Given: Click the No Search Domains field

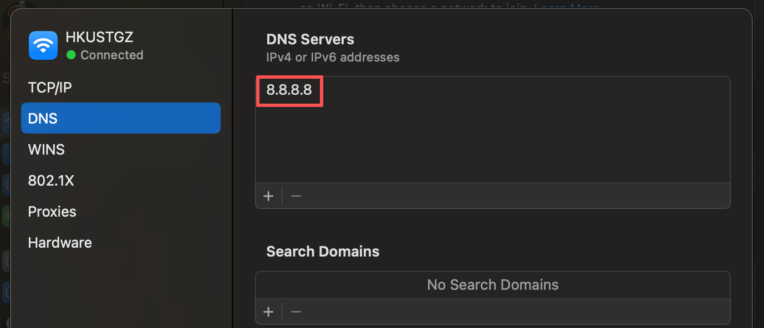Looking at the screenshot, I should pyautogui.click(x=492, y=284).
